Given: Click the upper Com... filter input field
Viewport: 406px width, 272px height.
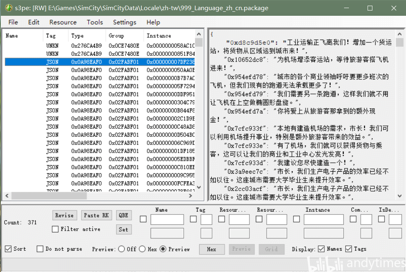Looking at the screenshot, I should point(366,219).
